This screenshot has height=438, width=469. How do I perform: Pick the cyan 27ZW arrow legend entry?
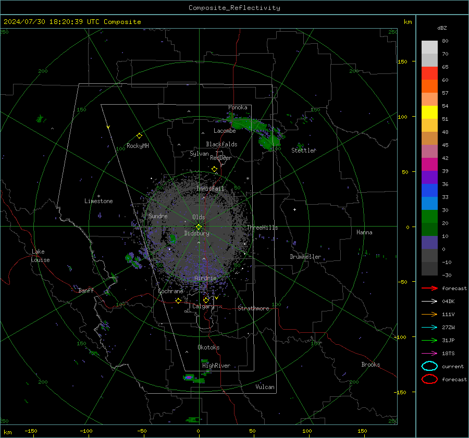[x=429, y=328]
